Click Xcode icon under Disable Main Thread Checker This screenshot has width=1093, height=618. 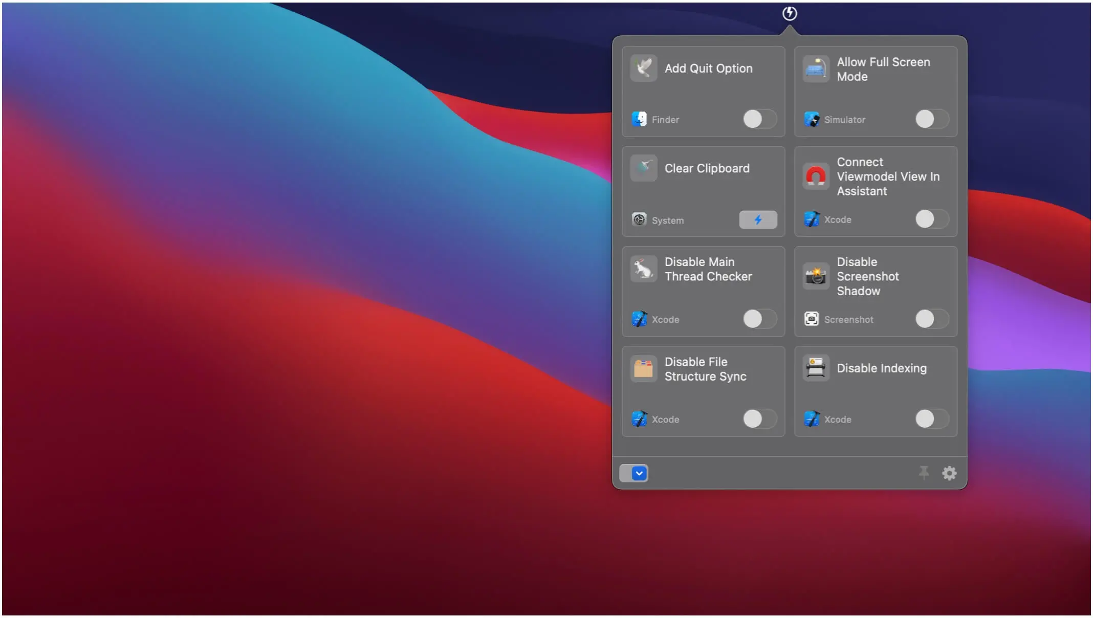point(639,319)
